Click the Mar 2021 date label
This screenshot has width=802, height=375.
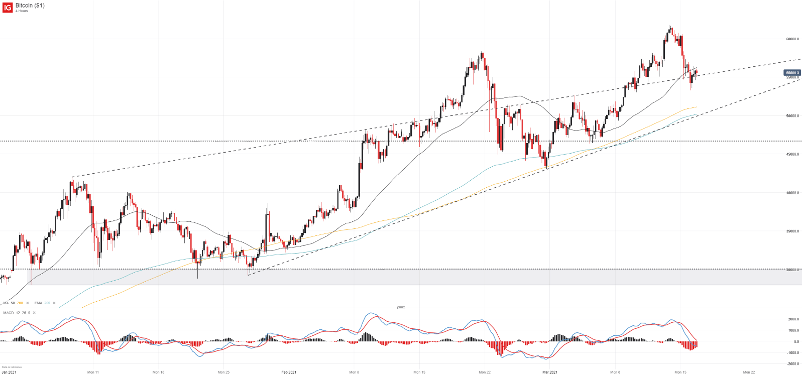tap(550, 372)
